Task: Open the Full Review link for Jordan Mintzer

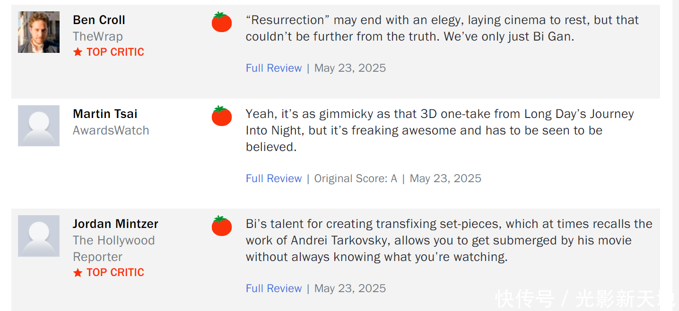Action: pyautogui.click(x=273, y=288)
